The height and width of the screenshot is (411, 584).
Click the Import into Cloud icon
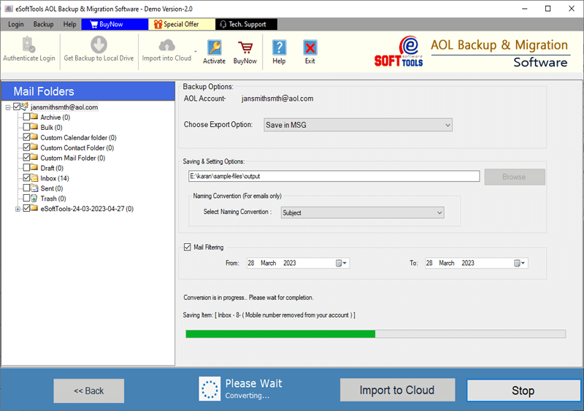[x=166, y=46]
